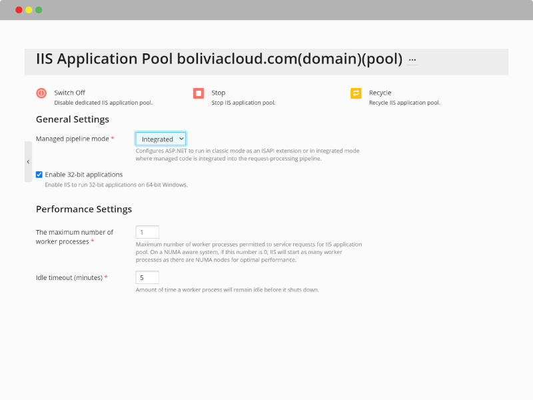This screenshot has height=400, width=533.
Task: Click the red Stop square icon
Action: (199, 93)
